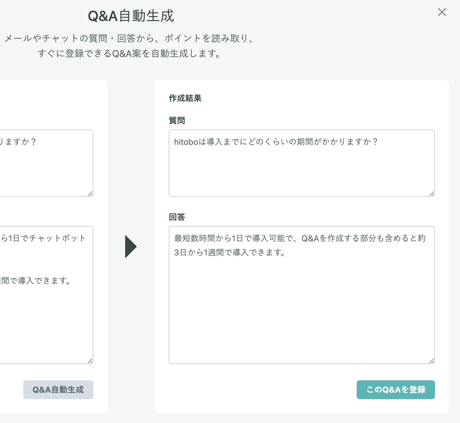This screenshot has width=460, height=423.
Task: Click the Q&A自動生成 button
Action: click(58, 390)
